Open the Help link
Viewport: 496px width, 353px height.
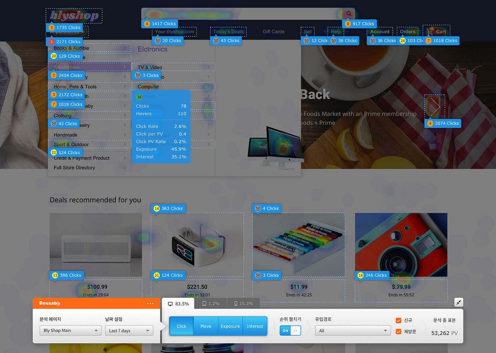click(336, 32)
